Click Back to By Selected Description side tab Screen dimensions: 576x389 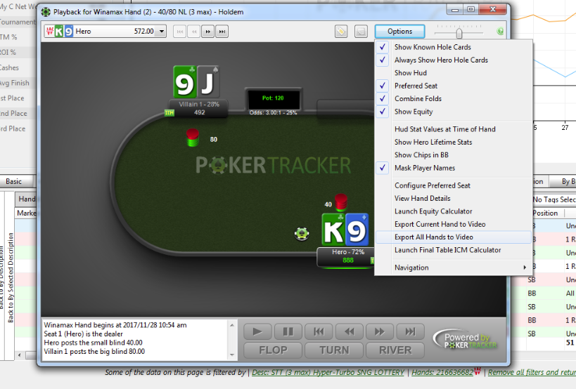click(x=11, y=277)
